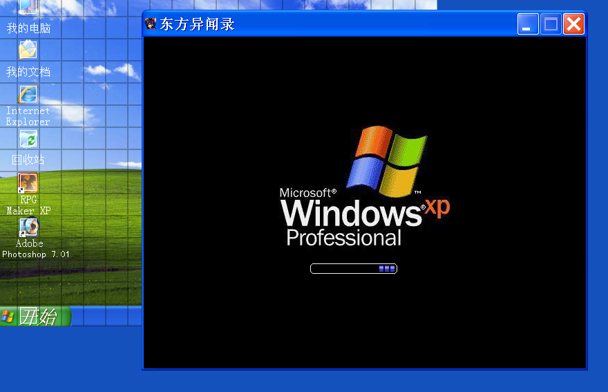Open the 我的电脑 desktop icon
The width and height of the screenshot is (608, 392).
[x=28, y=6]
